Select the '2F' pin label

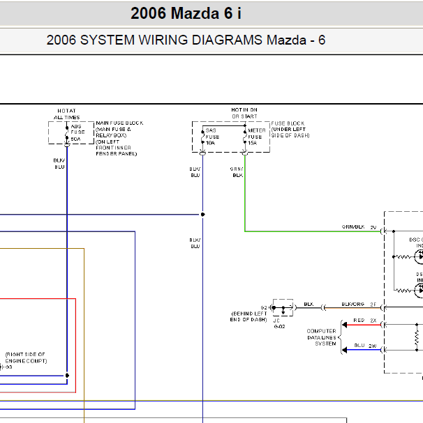click(x=373, y=305)
